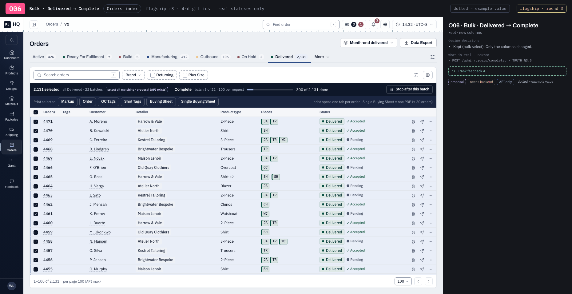Focus the Find order field

coord(301,25)
